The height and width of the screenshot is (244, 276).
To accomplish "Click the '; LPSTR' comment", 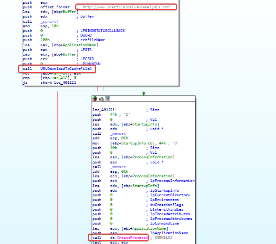I will [84, 50].
